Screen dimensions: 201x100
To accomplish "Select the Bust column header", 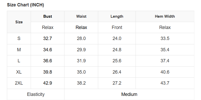I will coord(48,16).
